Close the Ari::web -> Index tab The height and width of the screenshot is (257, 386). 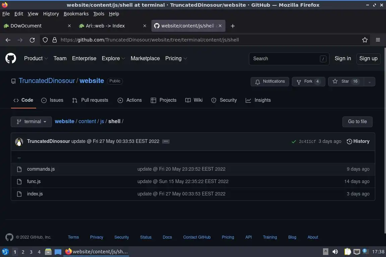point(145,26)
